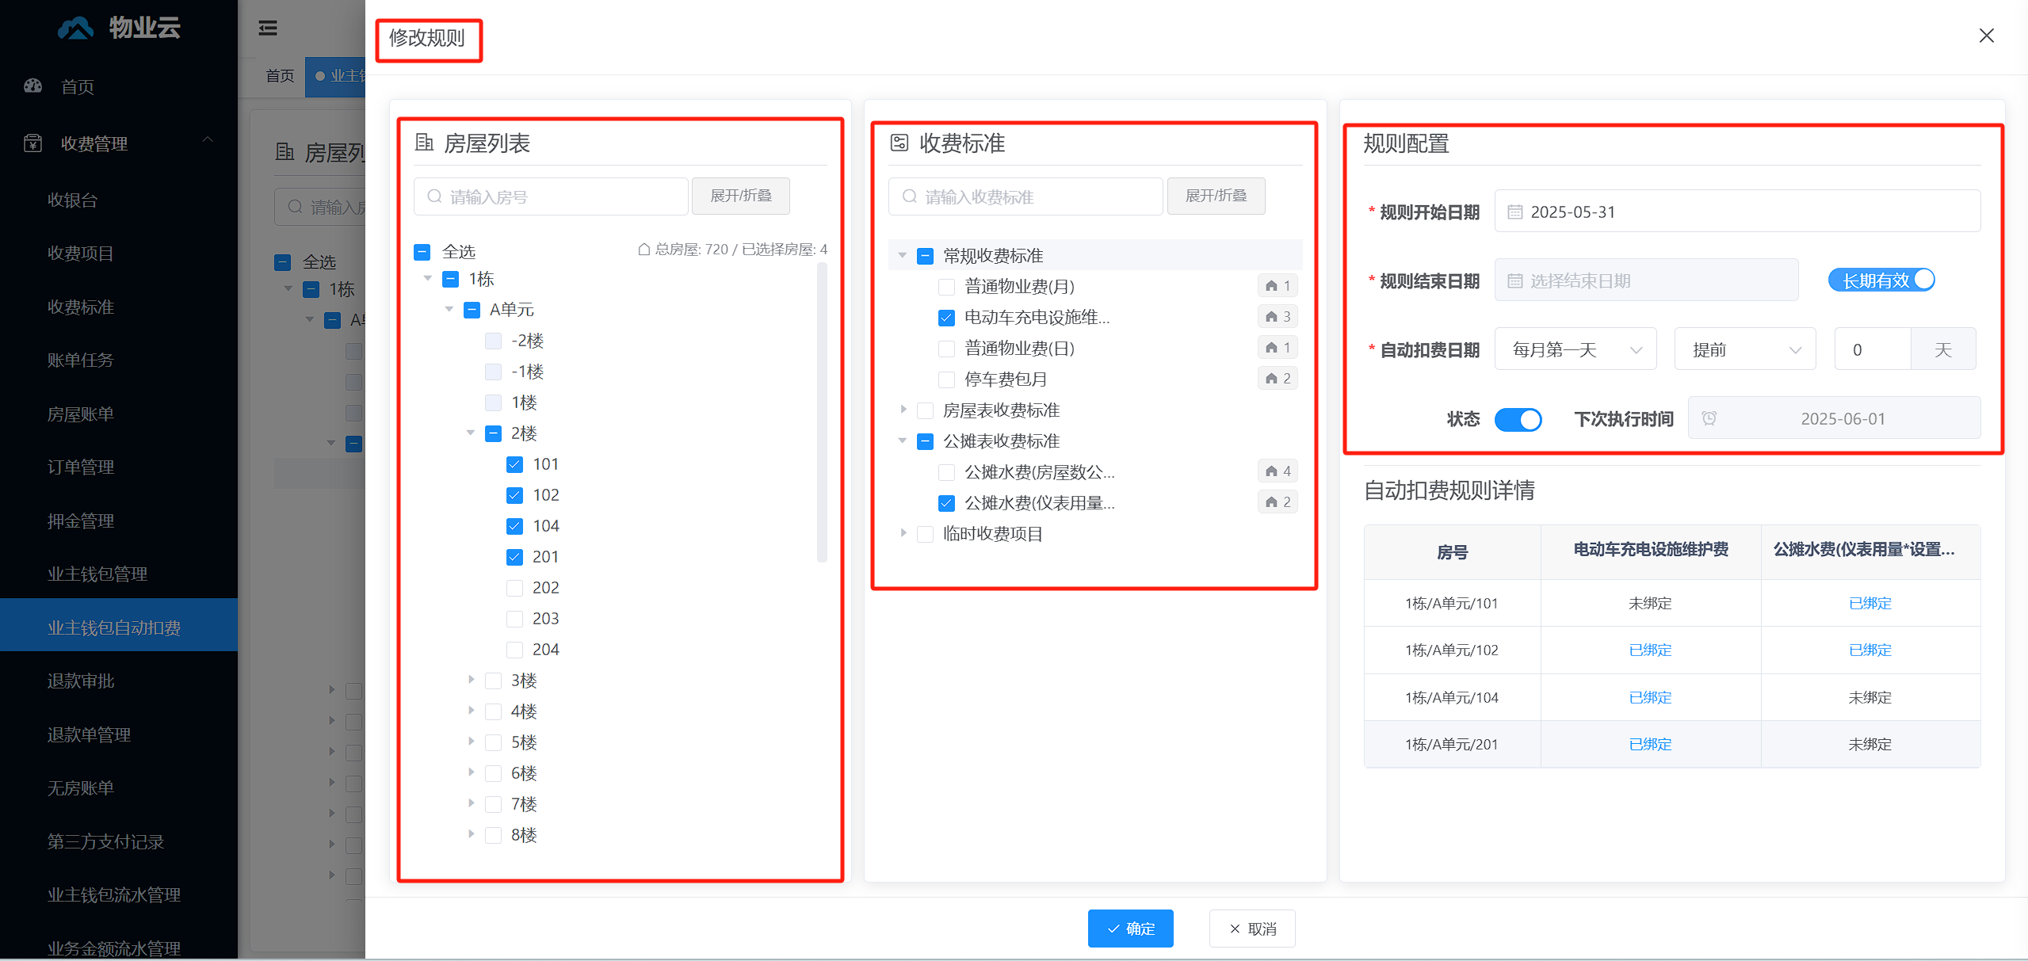This screenshot has width=2028, height=961.
Task: Check the 4楼 floor checkbox
Action: (x=493, y=711)
